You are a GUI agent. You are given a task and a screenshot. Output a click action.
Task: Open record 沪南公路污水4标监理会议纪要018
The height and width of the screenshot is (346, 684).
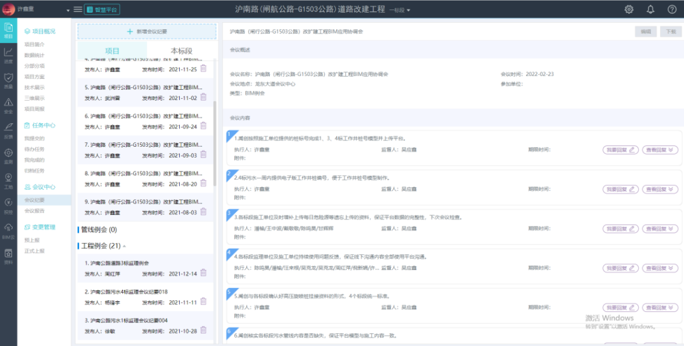click(x=145, y=297)
